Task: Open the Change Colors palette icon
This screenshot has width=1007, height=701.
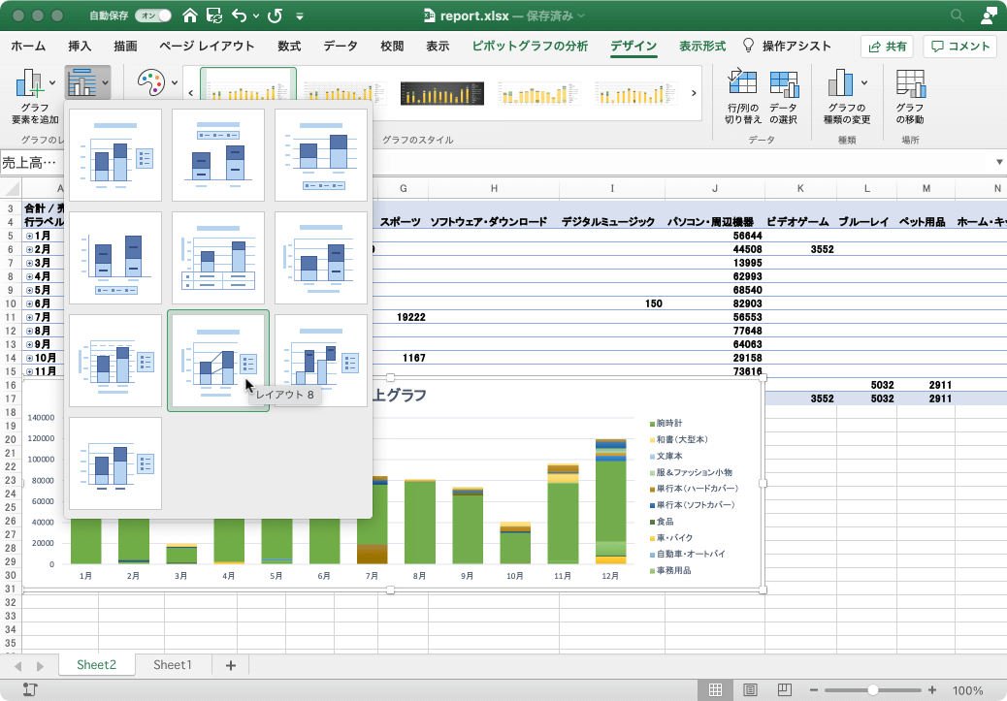Action: coord(151,82)
